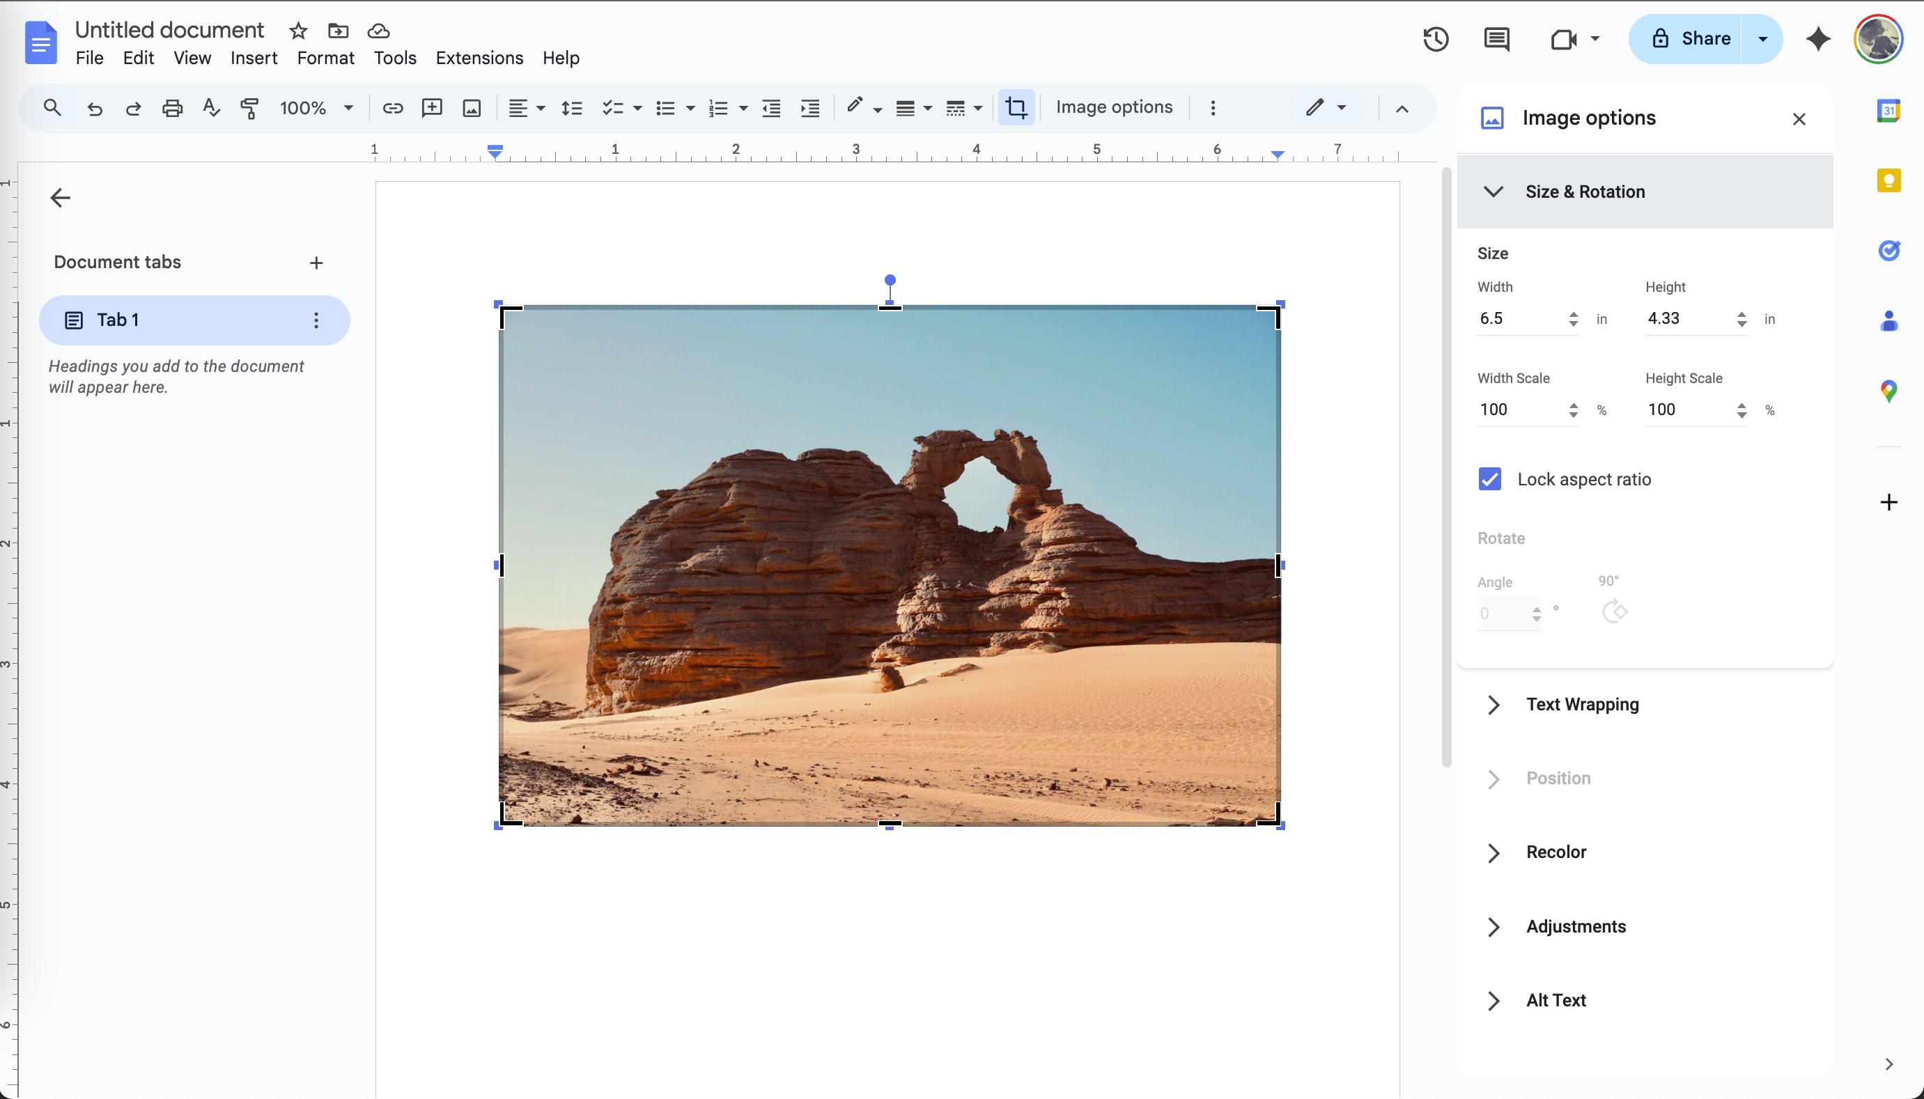This screenshot has width=1924, height=1099.
Task: Click the spell check icon
Action: tap(211, 108)
